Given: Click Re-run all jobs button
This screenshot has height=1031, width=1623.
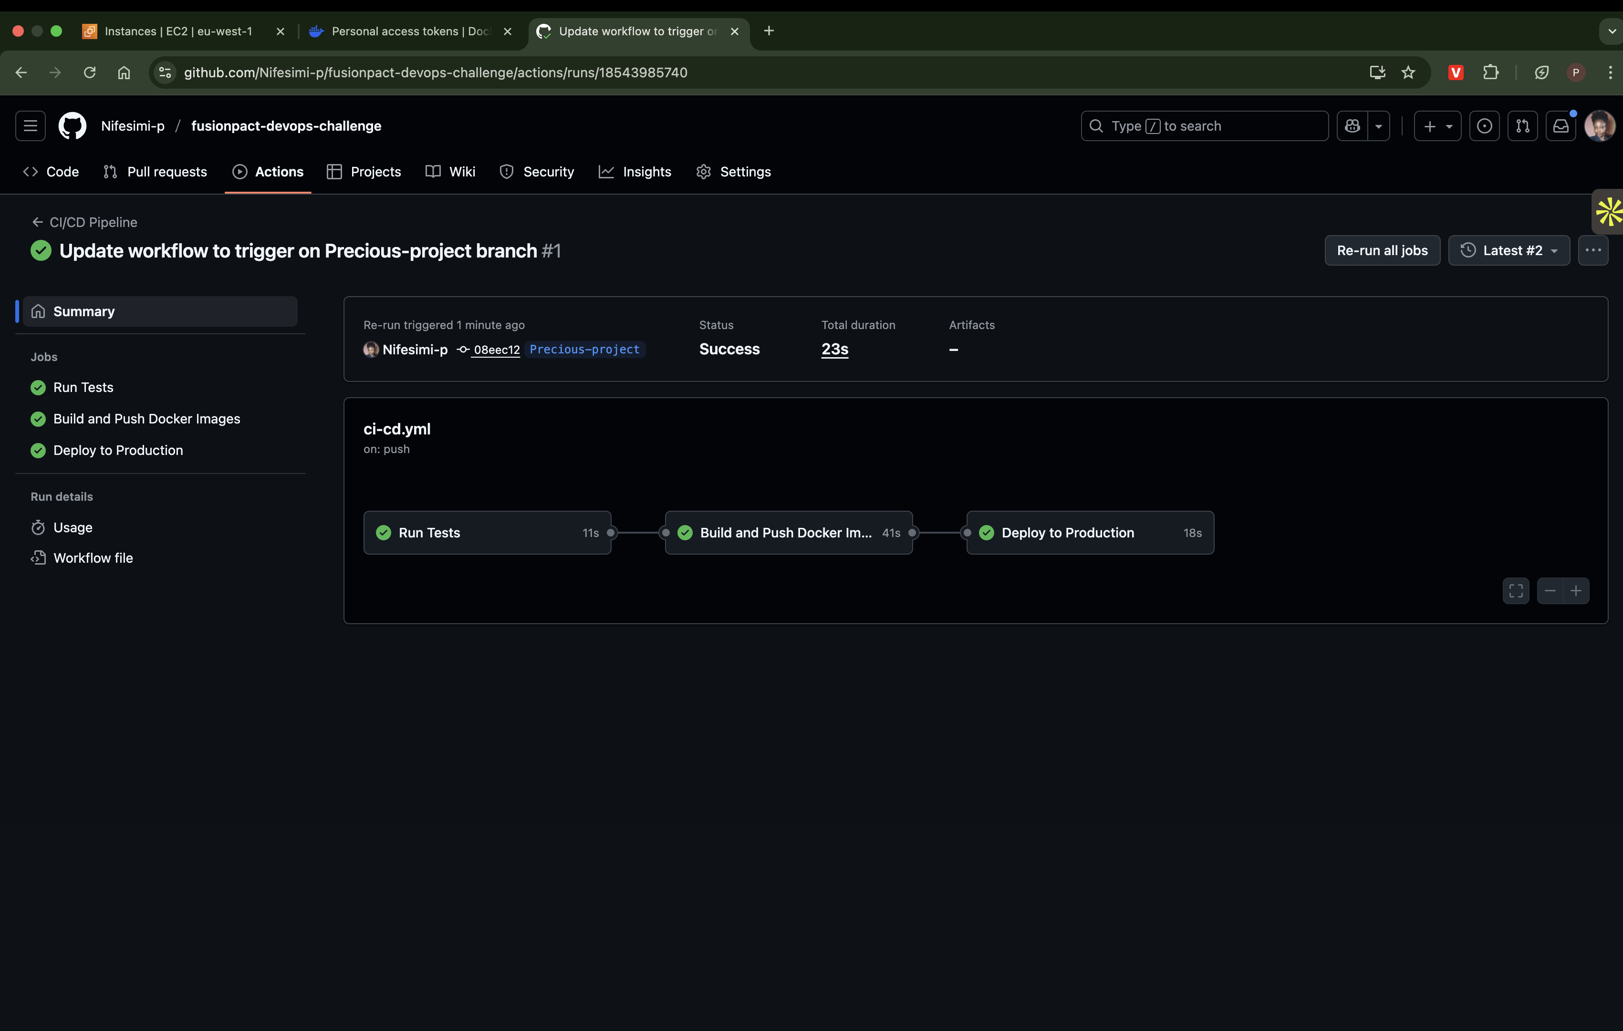Looking at the screenshot, I should [x=1382, y=251].
